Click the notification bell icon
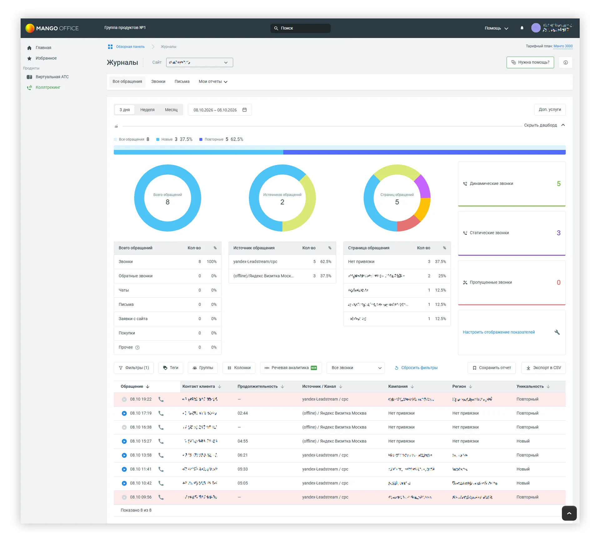Screen dimensions: 600x542 (x=522, y=28)
